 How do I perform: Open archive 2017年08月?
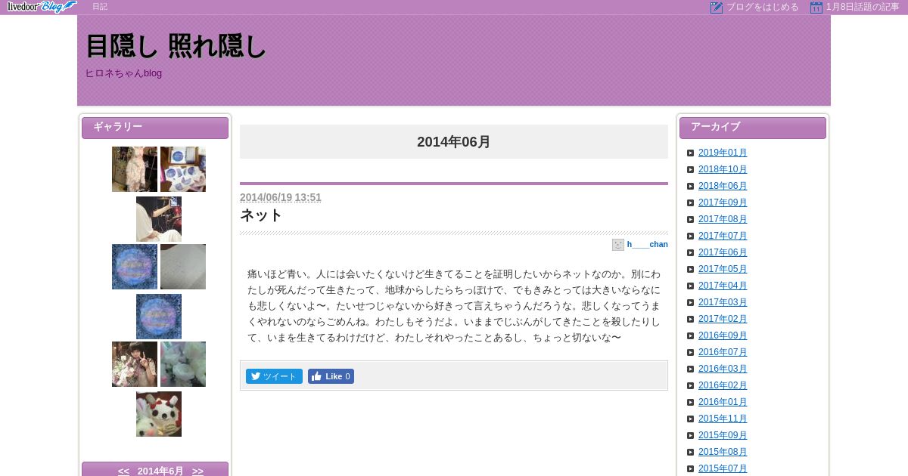coord(723,219)
